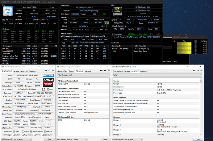Click the Resizable BAR Enabled row in the Advanced tab
213x141 pixels.
83,84
